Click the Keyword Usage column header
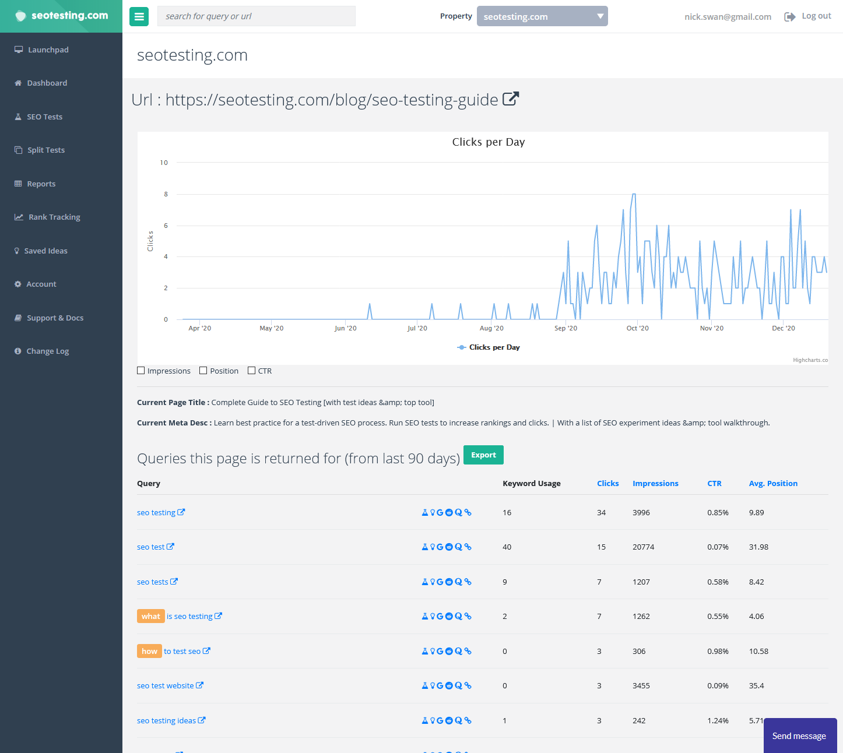 coord(532,483)
